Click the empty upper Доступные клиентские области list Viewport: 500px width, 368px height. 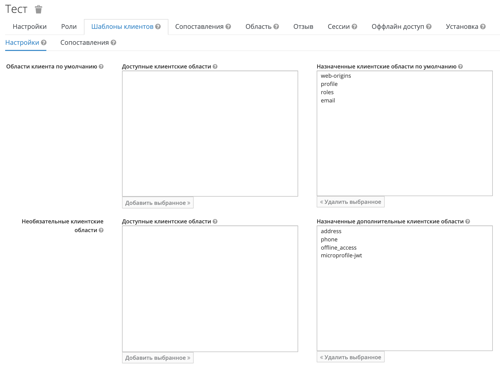[210, 133]
